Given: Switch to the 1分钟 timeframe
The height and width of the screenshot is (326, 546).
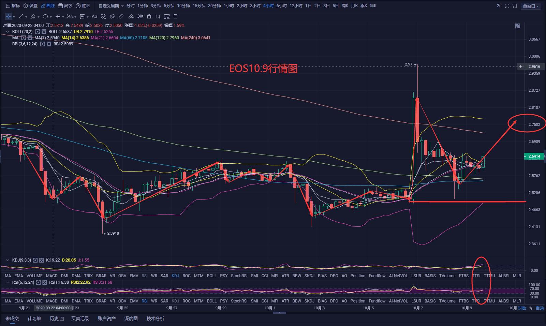Looking at the screenshot, I should click(x=143, y=6).
